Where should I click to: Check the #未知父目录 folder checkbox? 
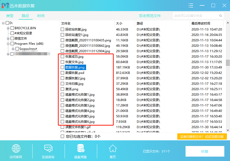[x=12, y=33]
